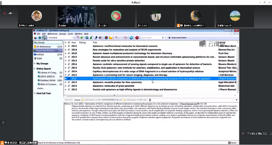
Task: Toggle read status dot for 'Aptamers: multifunctional molecules'
Action: tap(65, 46)
